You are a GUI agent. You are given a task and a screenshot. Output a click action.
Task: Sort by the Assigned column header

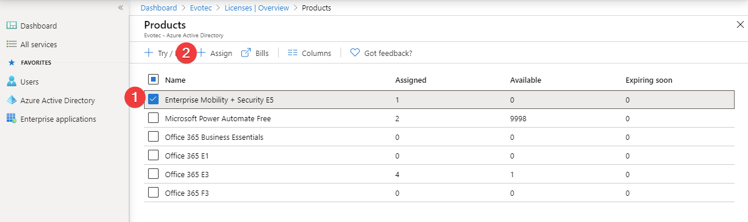coord(410,80)
